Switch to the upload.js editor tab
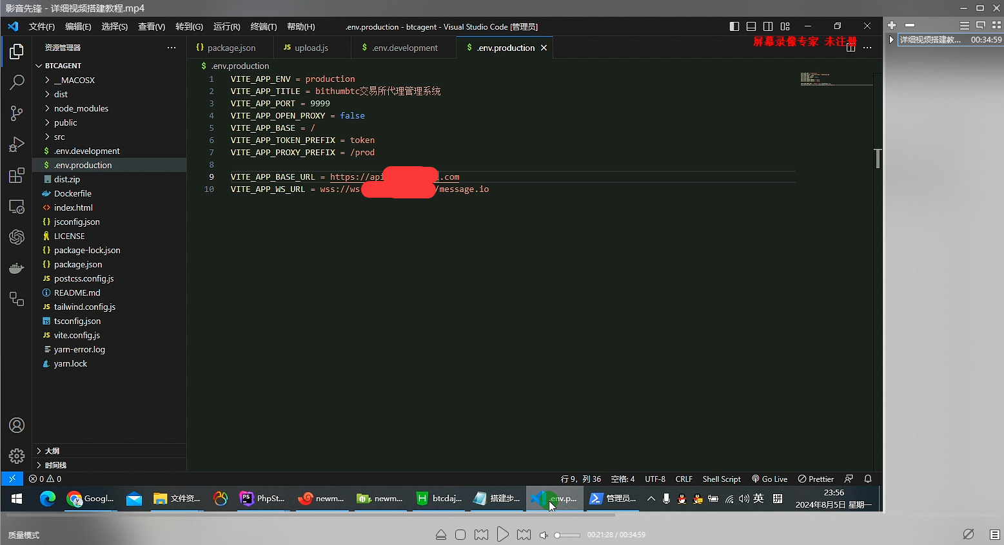 point(312,48)
